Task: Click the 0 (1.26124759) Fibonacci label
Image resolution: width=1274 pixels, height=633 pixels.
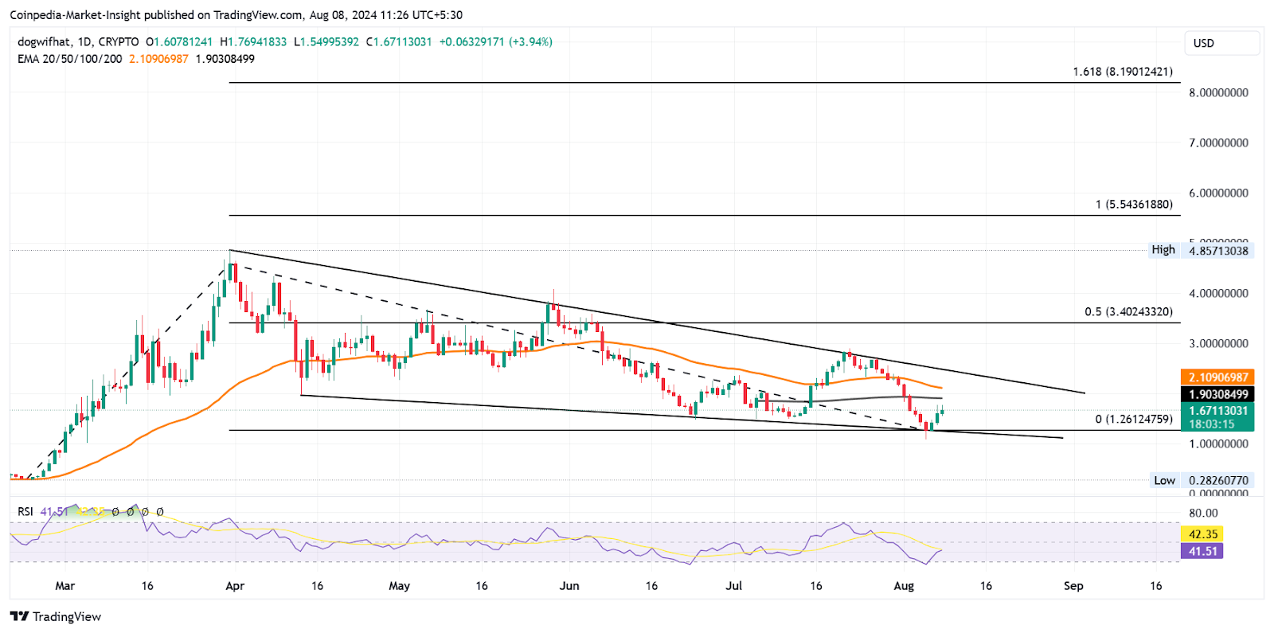Action: tap(1134, 419)
